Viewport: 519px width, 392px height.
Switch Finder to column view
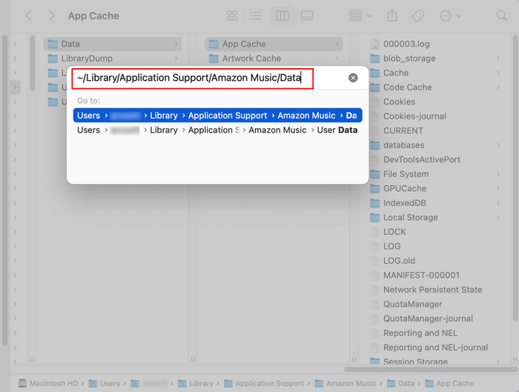click(x=282, y=16)
